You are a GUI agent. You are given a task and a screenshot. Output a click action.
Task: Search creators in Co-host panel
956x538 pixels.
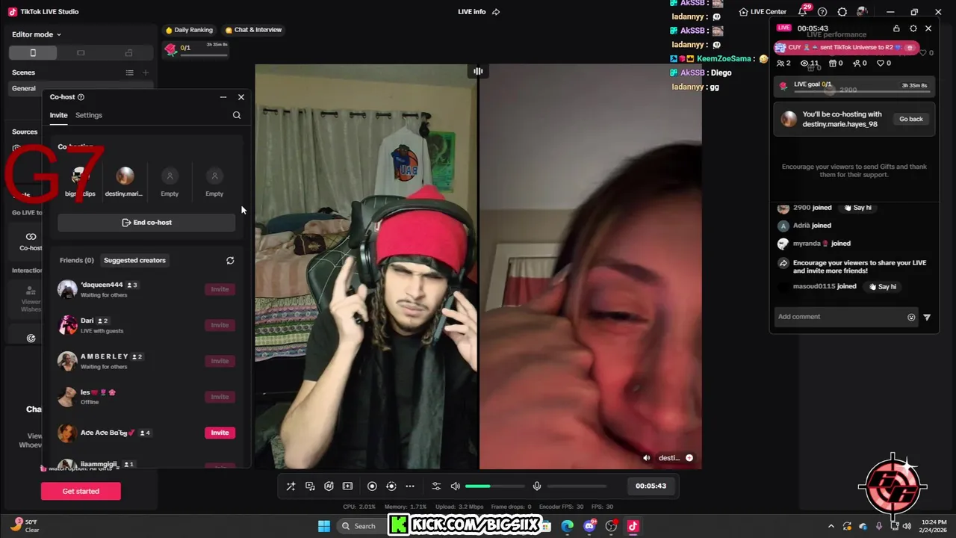(237, 115)
